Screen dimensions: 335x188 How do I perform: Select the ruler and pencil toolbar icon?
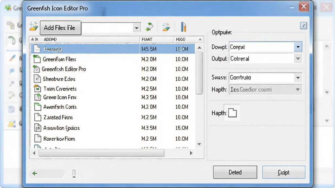[183, 27]
